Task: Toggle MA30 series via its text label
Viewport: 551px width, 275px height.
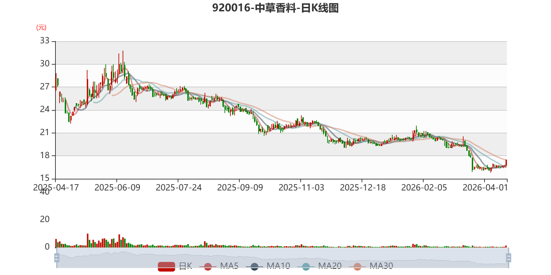Action: 381,266
